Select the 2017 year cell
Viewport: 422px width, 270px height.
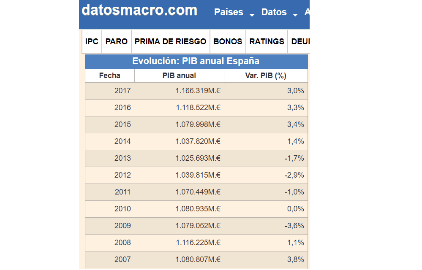pyautogui.click(x=123, y=91)
